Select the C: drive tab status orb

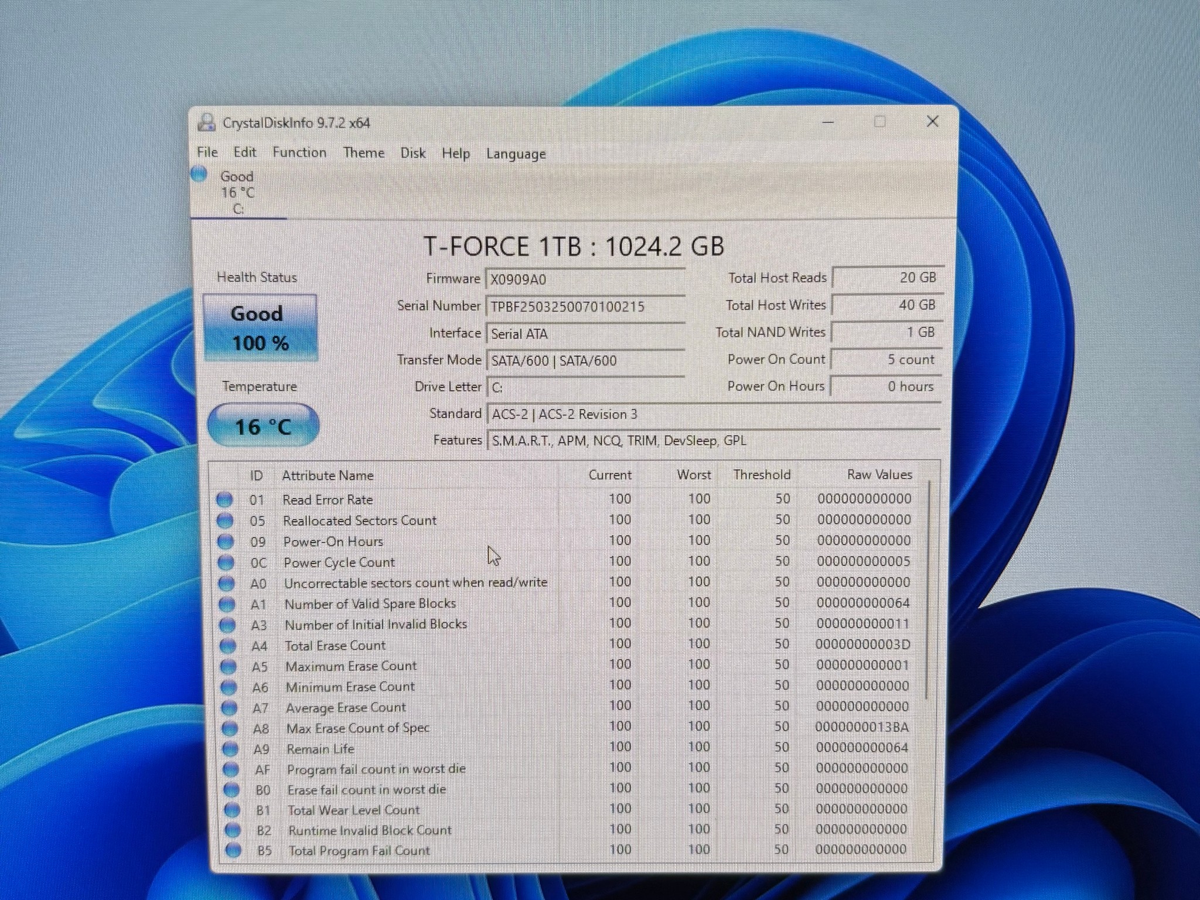(199, 173)
